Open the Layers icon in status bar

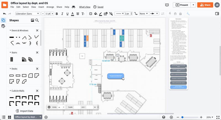pos(164,117)
